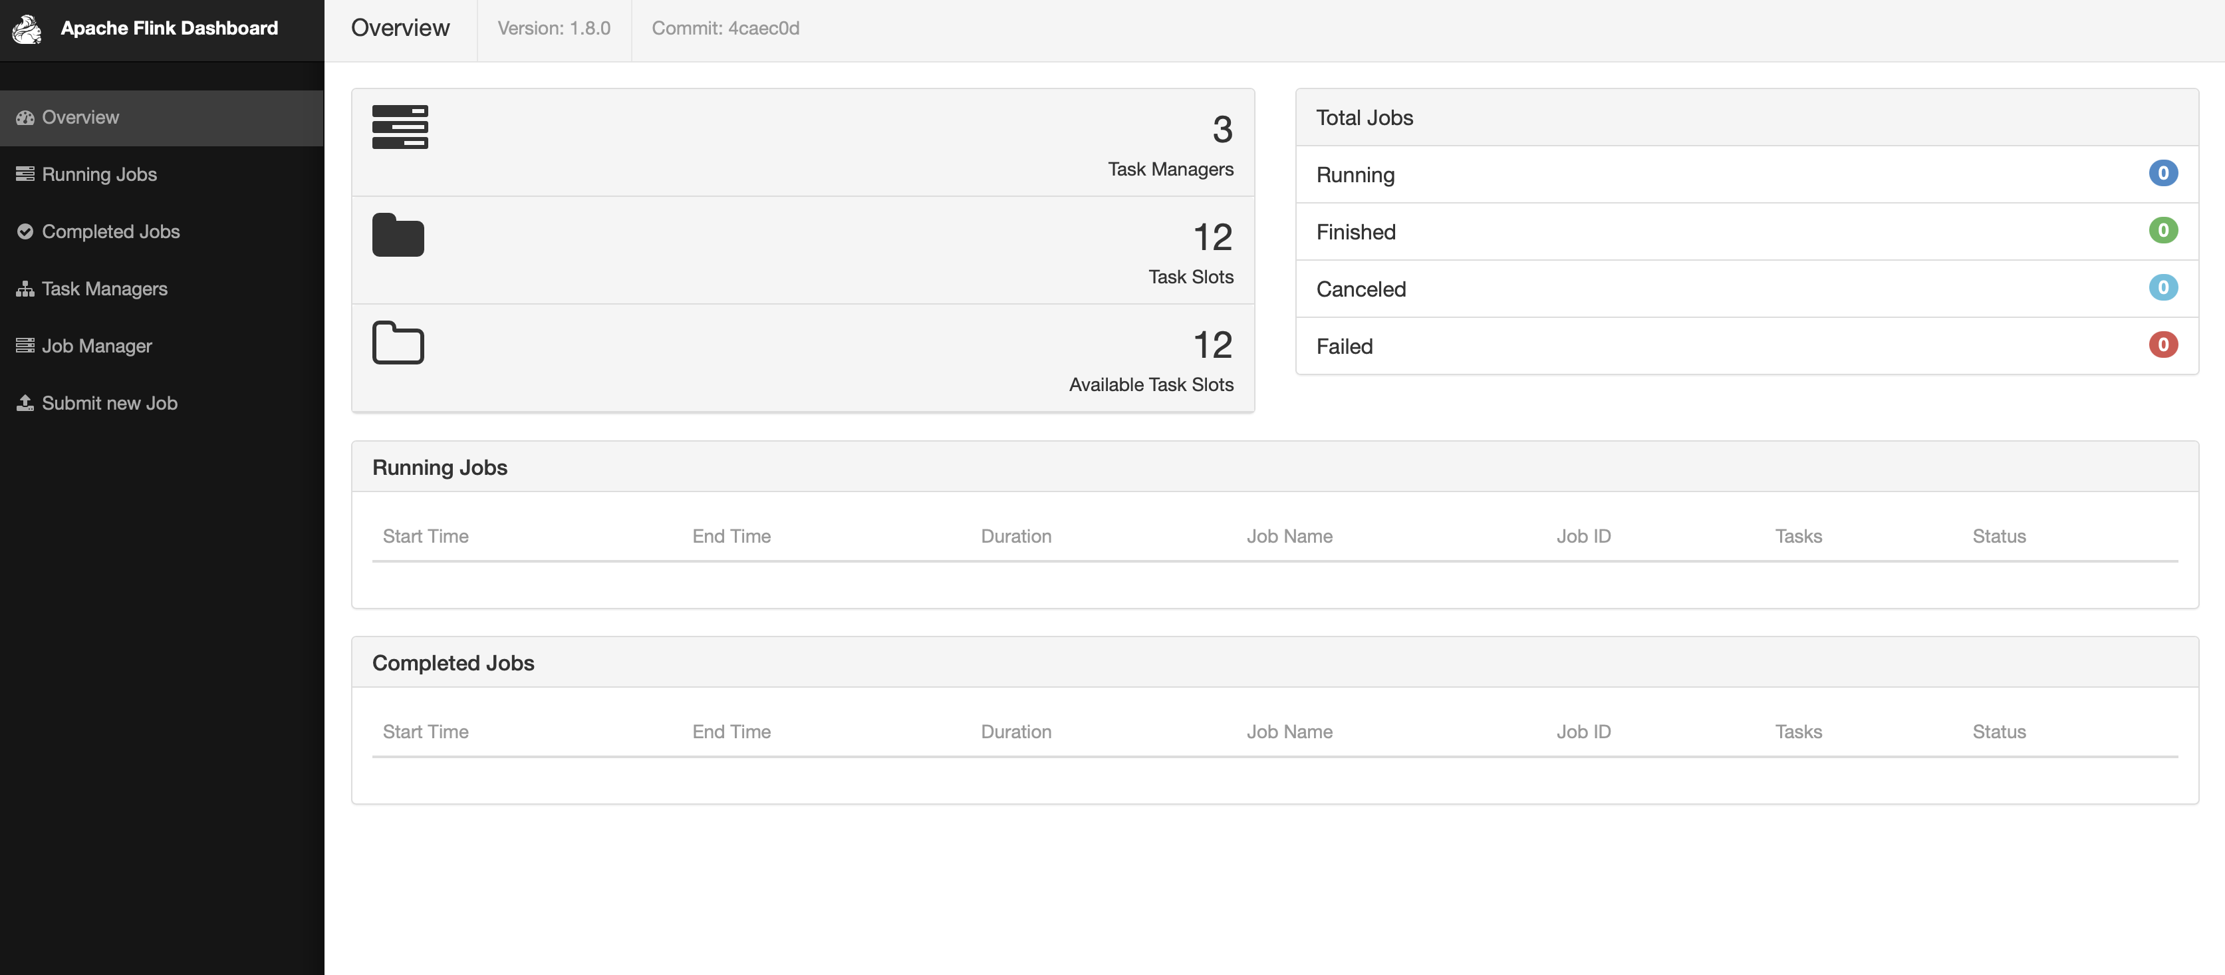
Task: Click the light blue Canceled count badge
Action: coord(2162,287)
